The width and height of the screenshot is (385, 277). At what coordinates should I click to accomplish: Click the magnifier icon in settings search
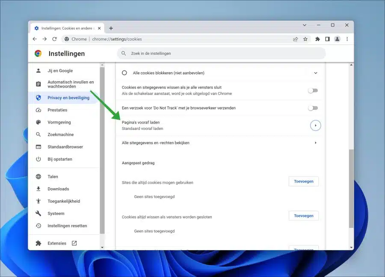click(x=124, y=53)
